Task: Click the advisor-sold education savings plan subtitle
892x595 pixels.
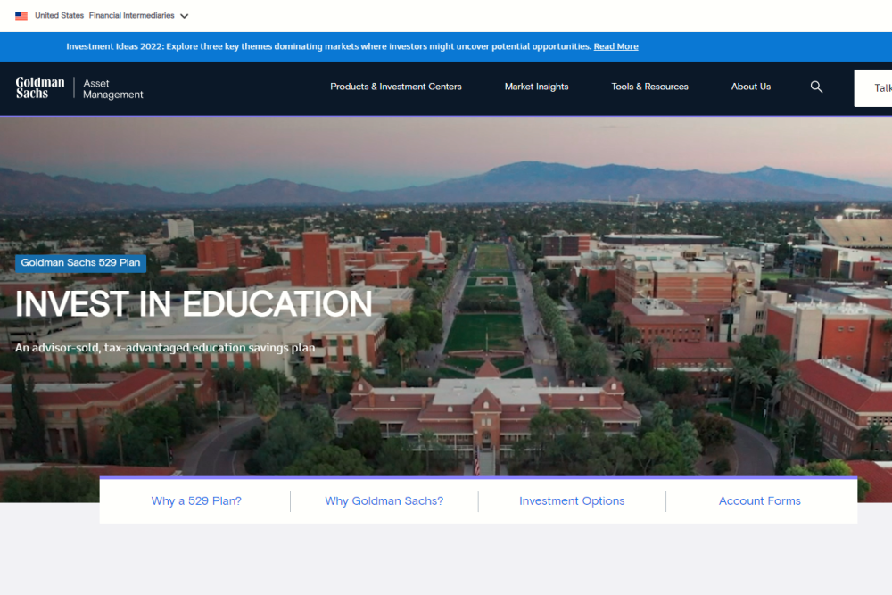Action: pyautogui.click(x=165, y=348)
